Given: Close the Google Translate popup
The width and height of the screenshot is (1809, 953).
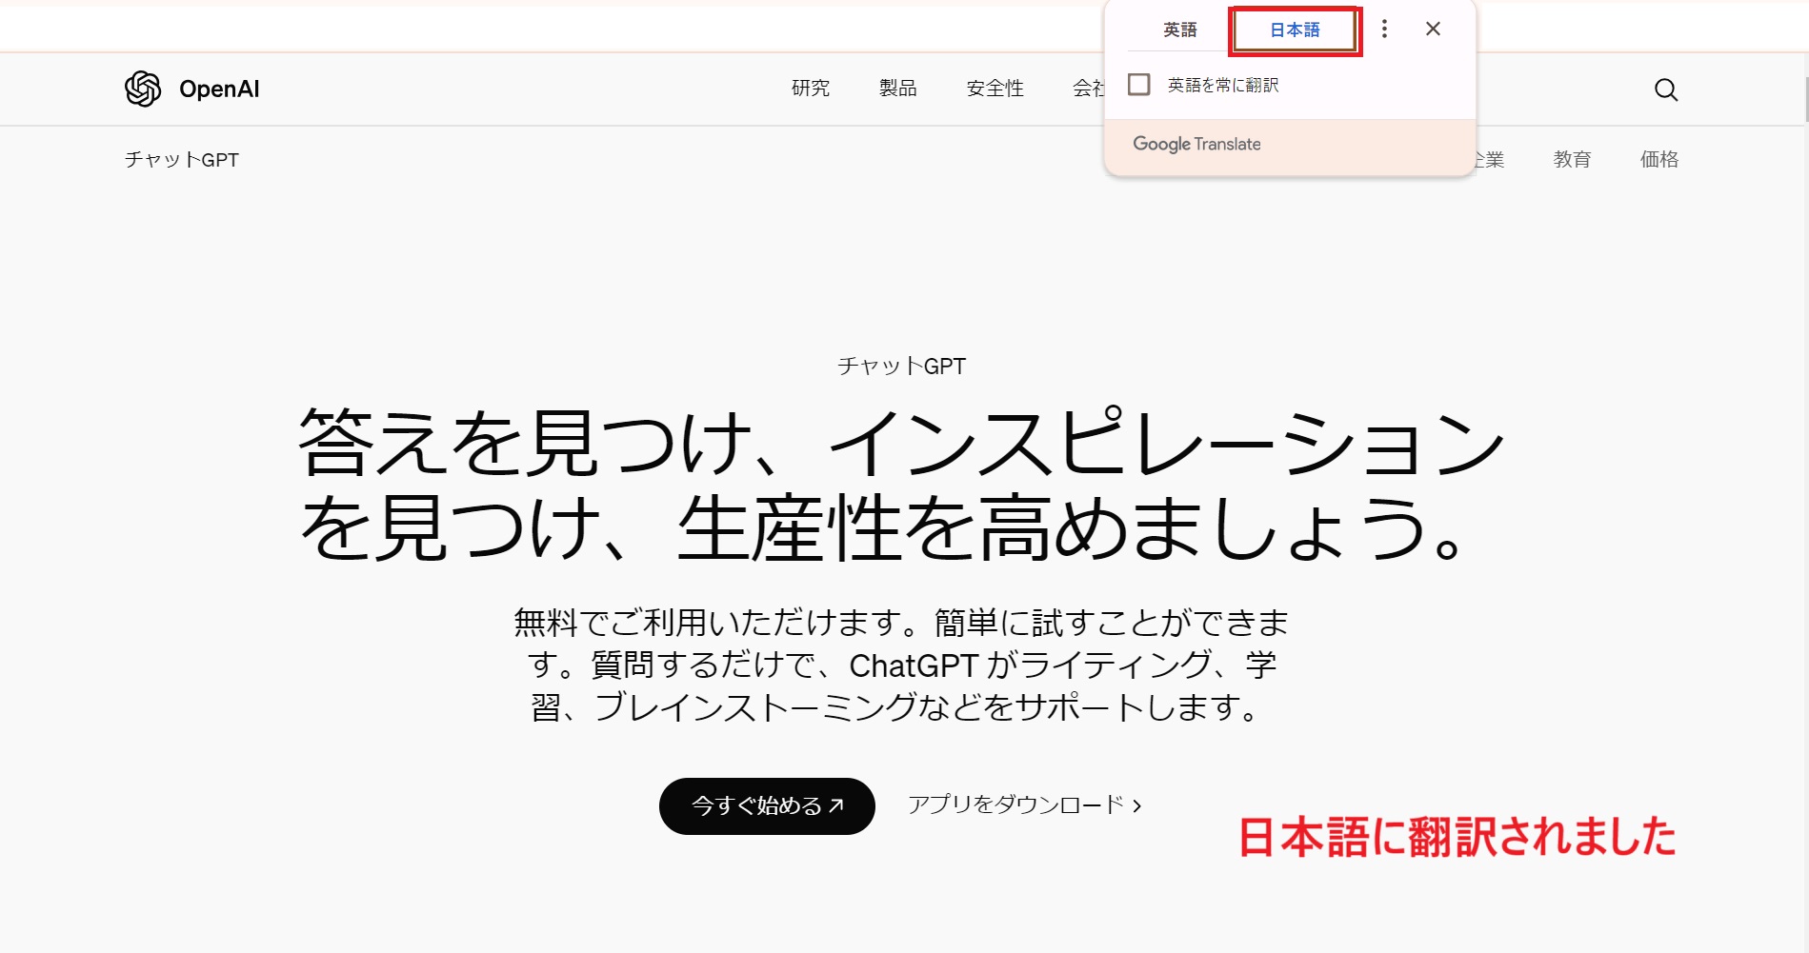Looking at the screenshot, I should 1433,30.
